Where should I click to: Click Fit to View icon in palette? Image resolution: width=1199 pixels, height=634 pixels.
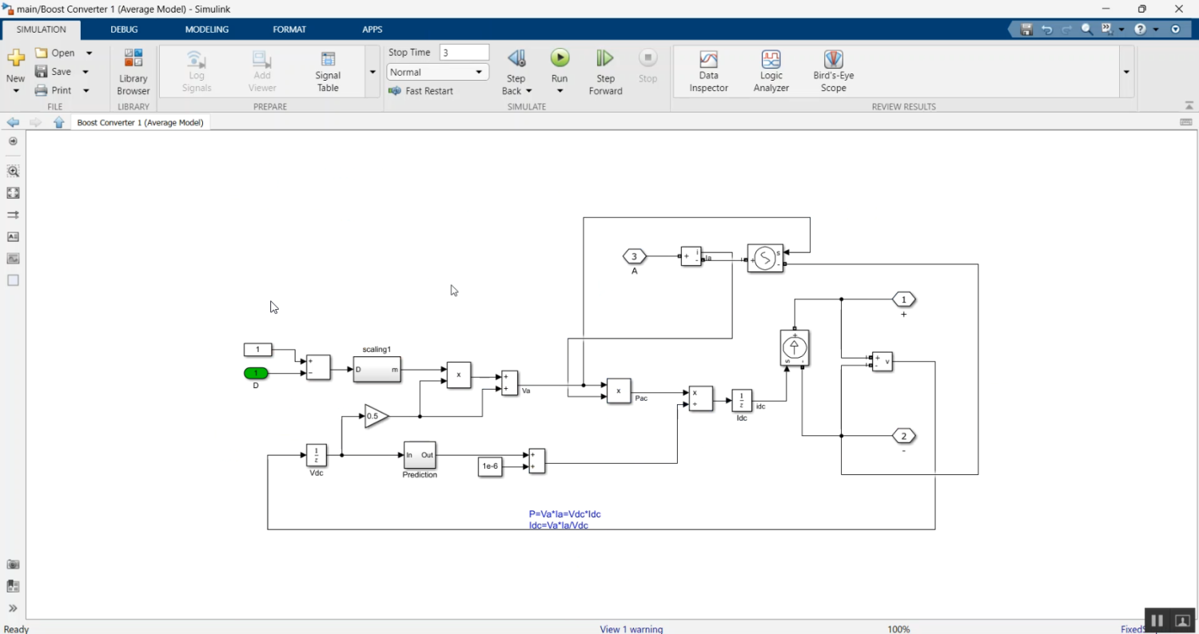pyautogui.click(x=13, y=193)
